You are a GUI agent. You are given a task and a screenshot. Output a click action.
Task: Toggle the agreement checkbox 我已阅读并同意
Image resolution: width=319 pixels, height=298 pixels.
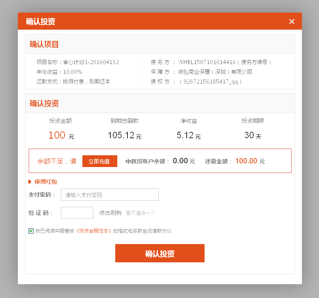[31, 231]
